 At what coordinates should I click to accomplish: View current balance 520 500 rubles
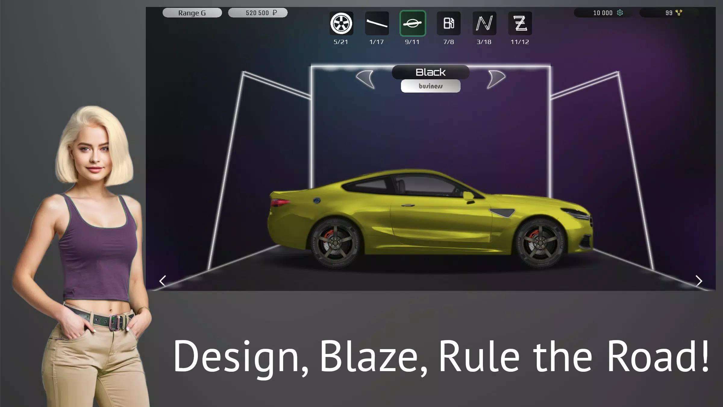pyautogui.click(x=257, y=12)
